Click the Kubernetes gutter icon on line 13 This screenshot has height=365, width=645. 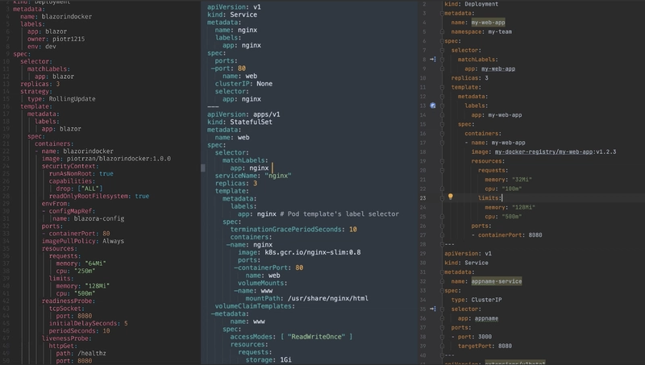pos(433,106)
